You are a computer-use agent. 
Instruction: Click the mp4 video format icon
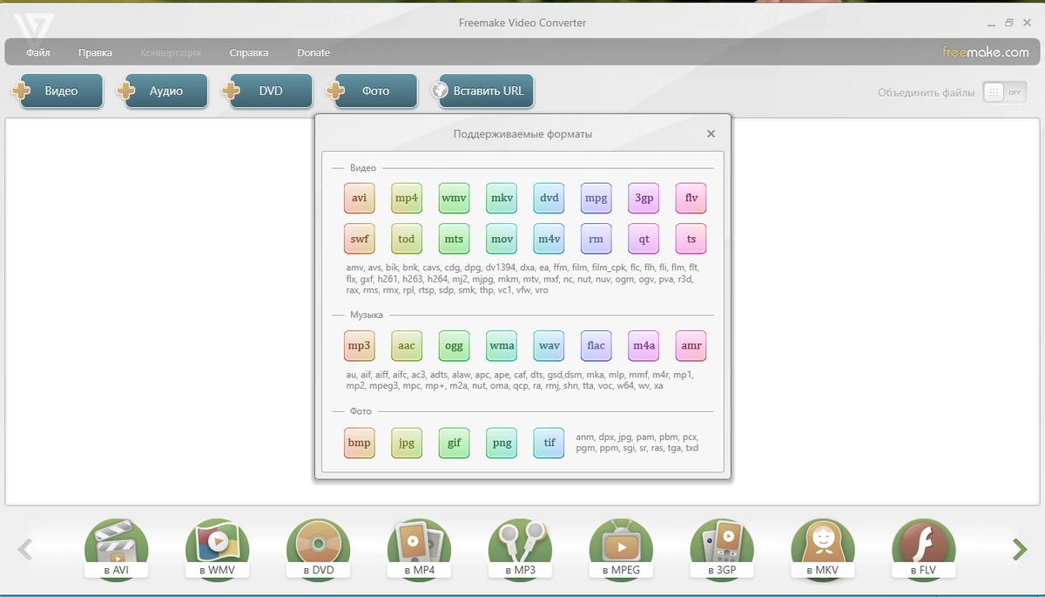407,198
